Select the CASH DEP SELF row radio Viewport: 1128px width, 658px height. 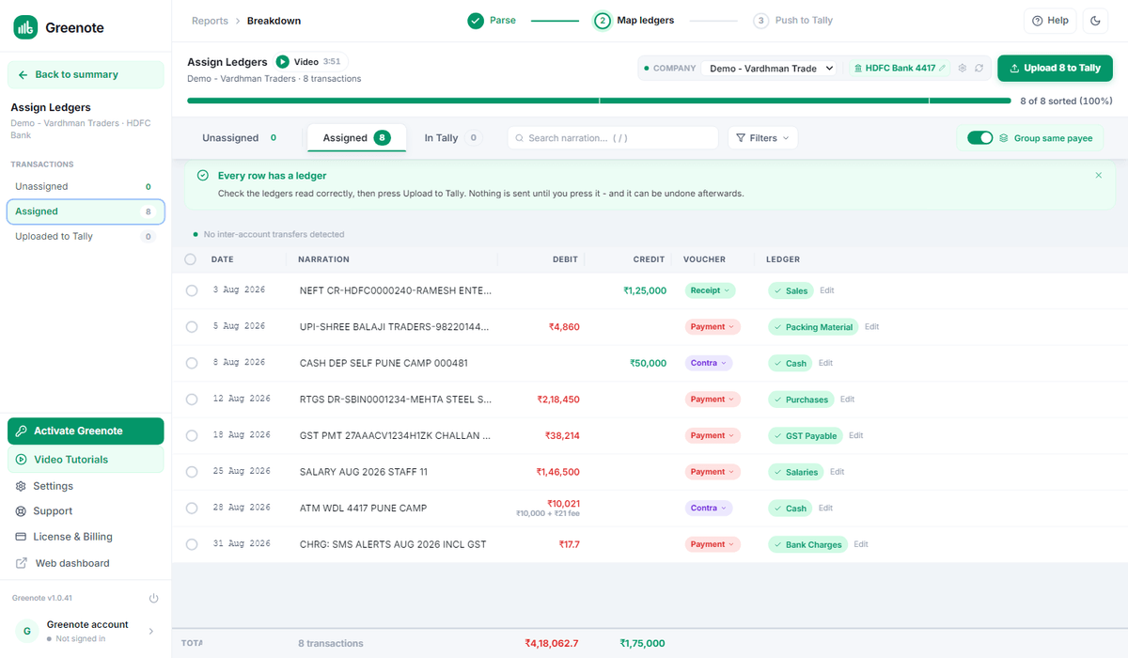click(x=192, y=364)
